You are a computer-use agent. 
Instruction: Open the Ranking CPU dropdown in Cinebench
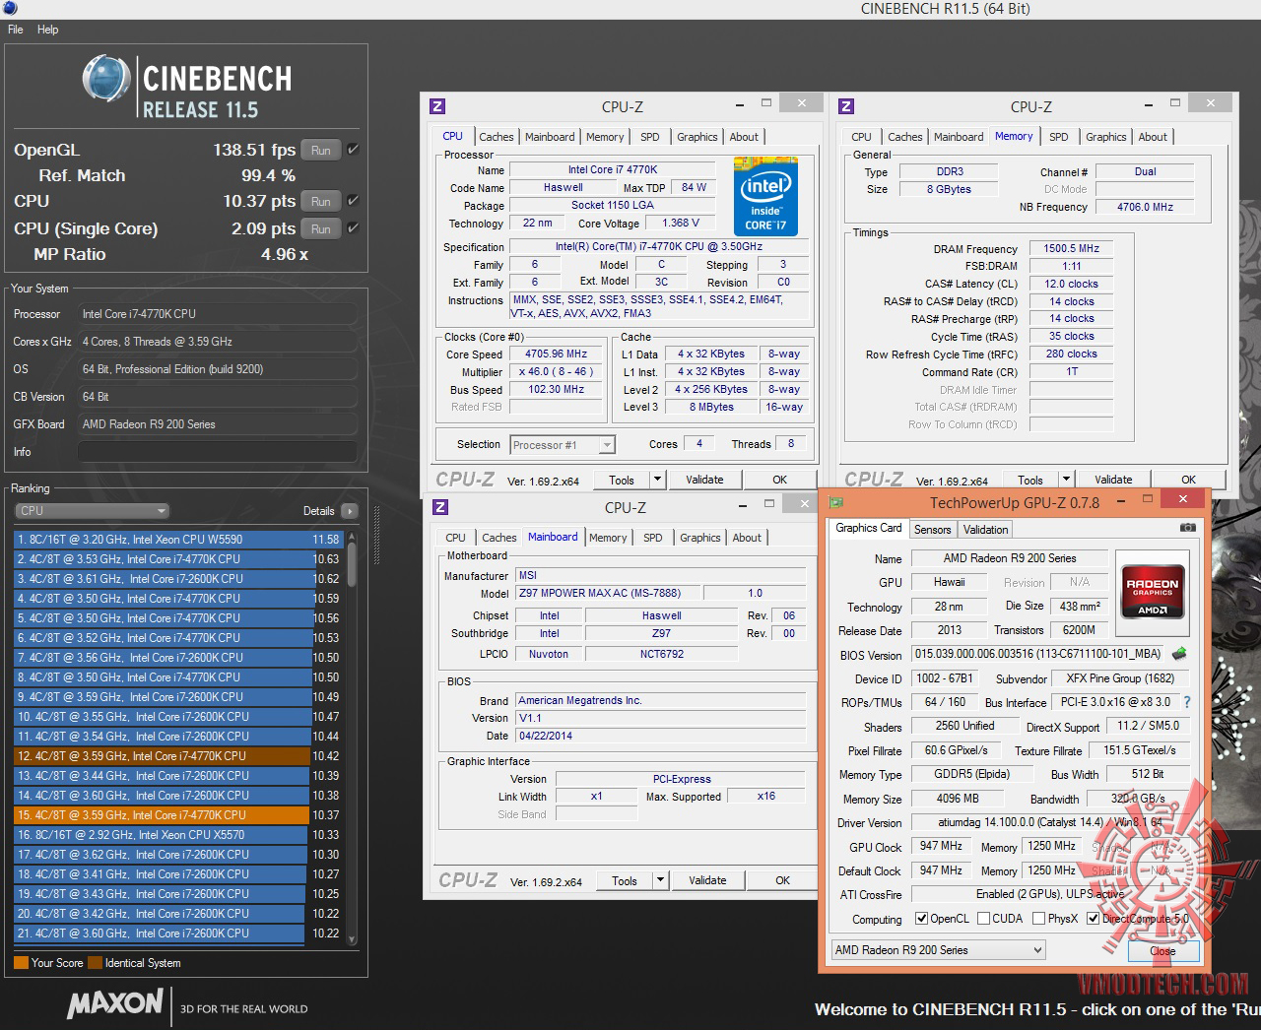pos(93,511)
